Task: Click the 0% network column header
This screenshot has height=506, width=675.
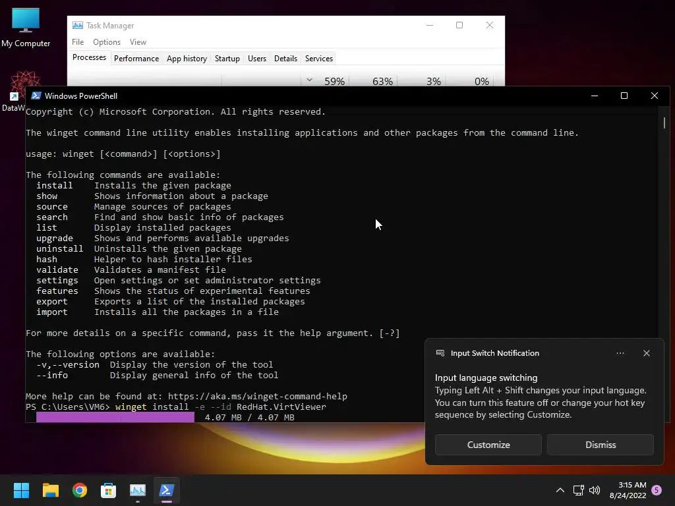Action: pyautogui.click(x=481, y=81)
